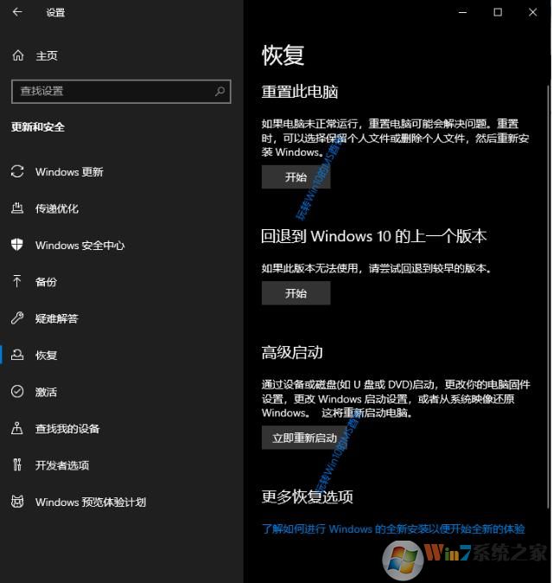553x583 pixels.
Task: Click 开始 under 重置此电脑
Action: 296,177
